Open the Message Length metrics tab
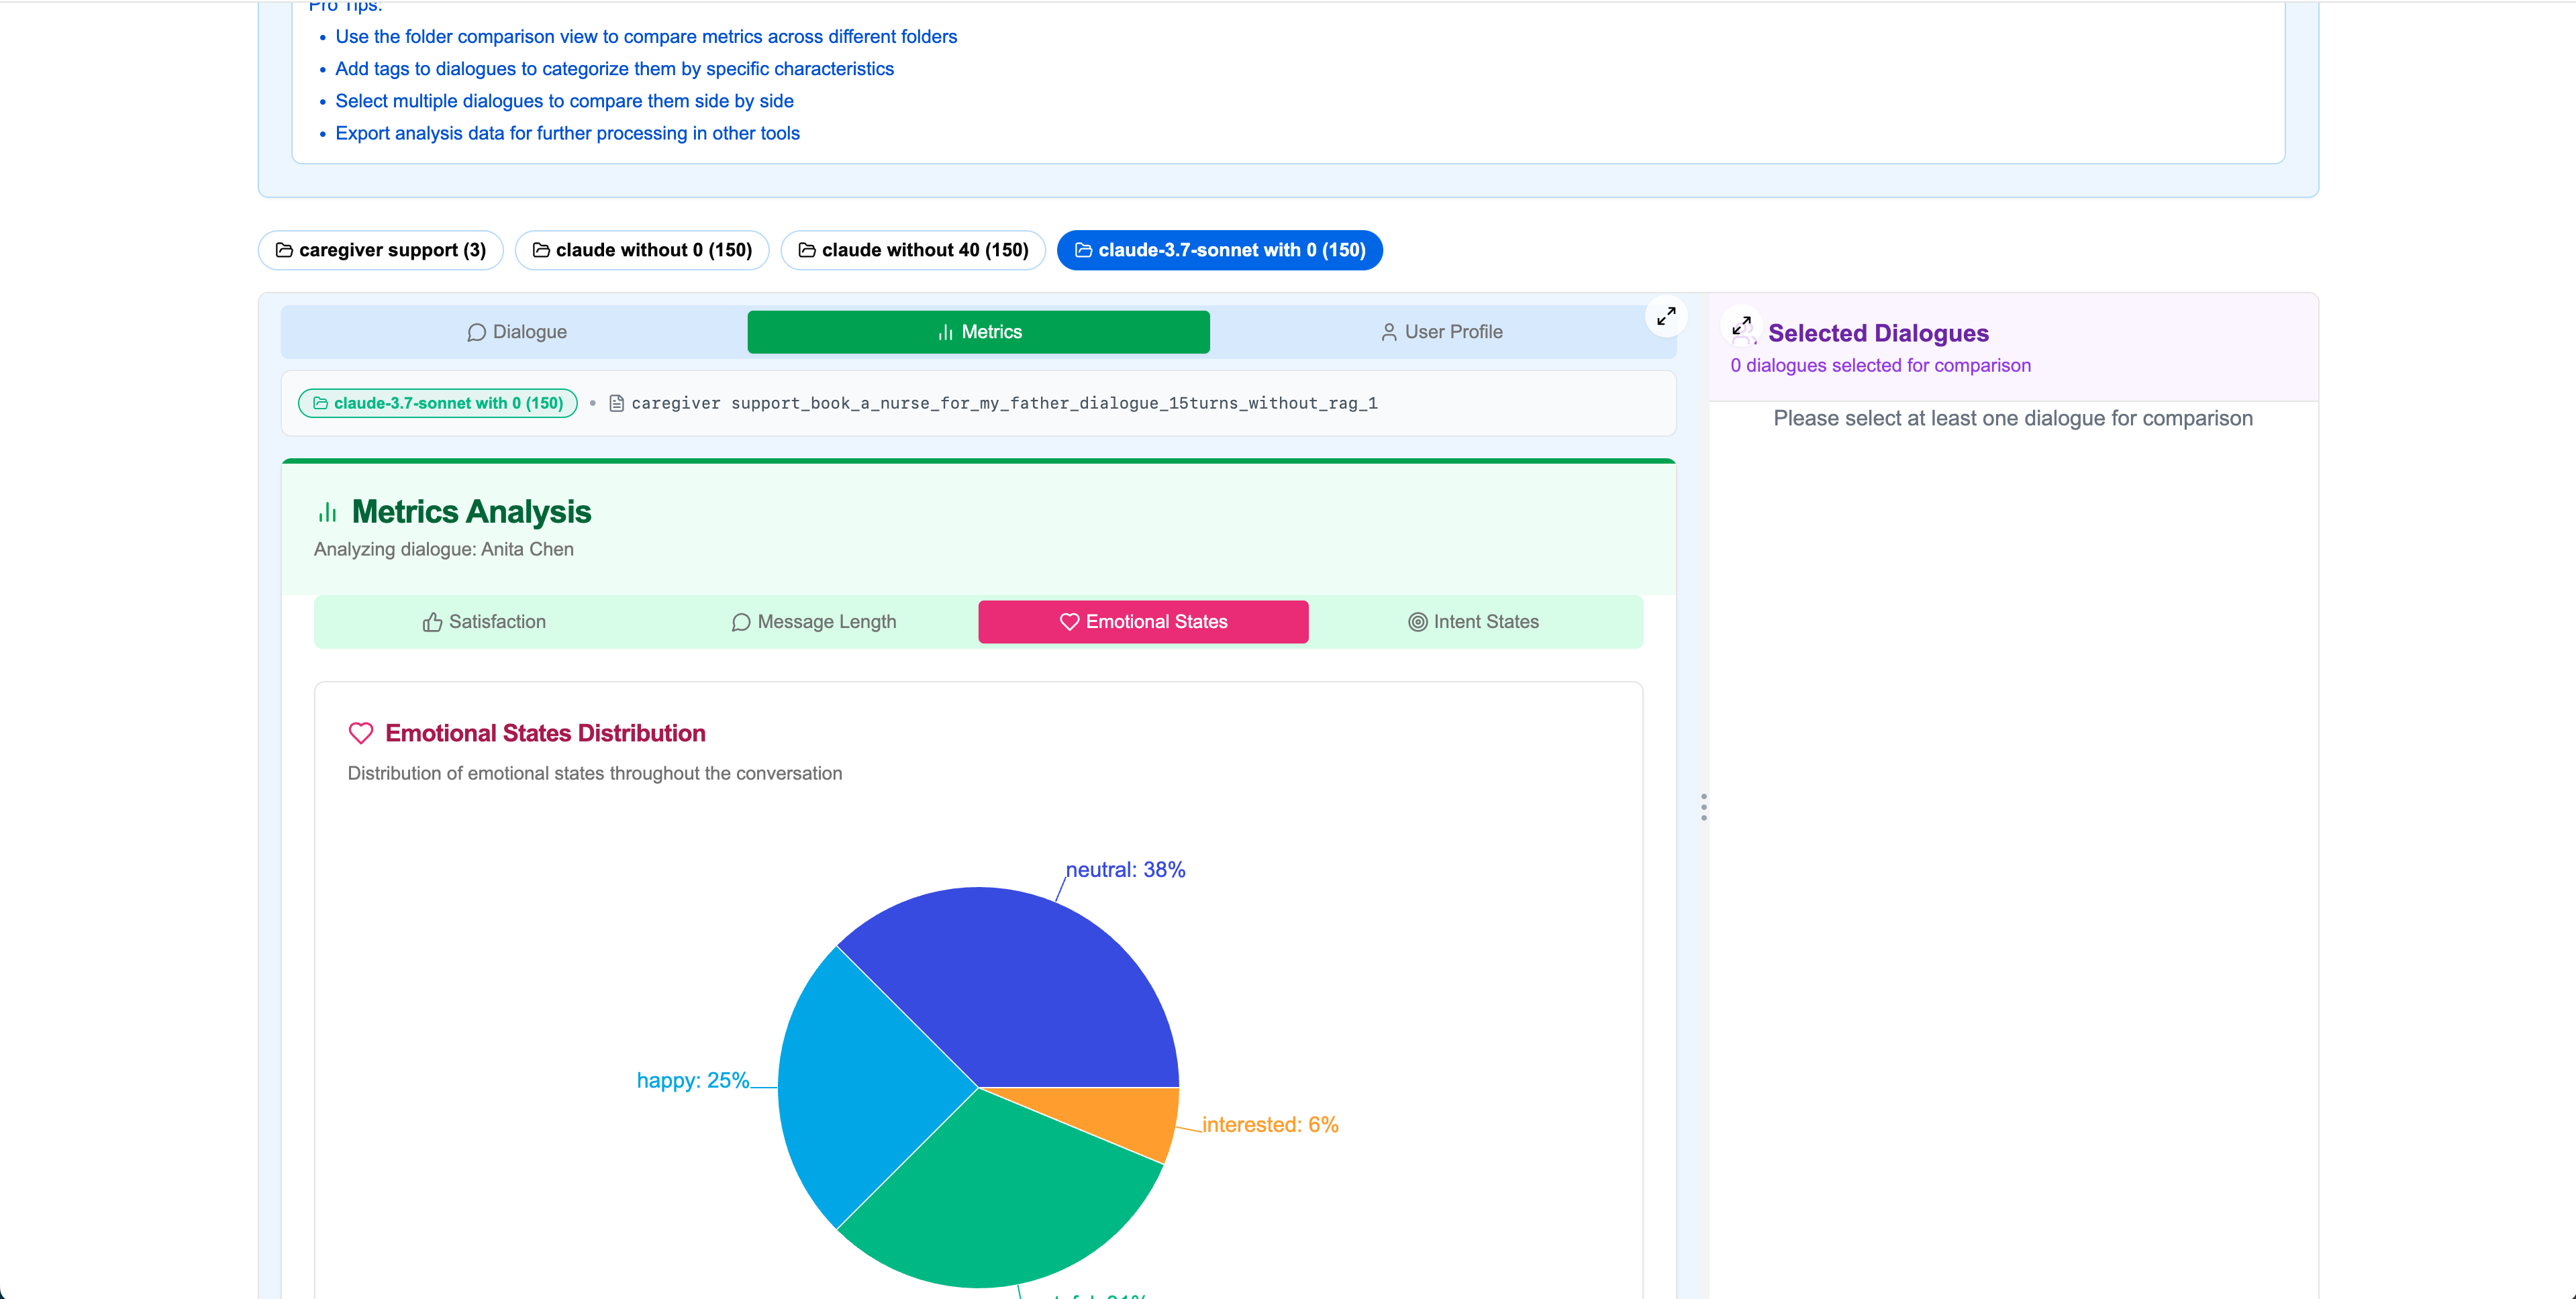The width and height of the screenshot is (2576, 1299). tap(813, 622)
